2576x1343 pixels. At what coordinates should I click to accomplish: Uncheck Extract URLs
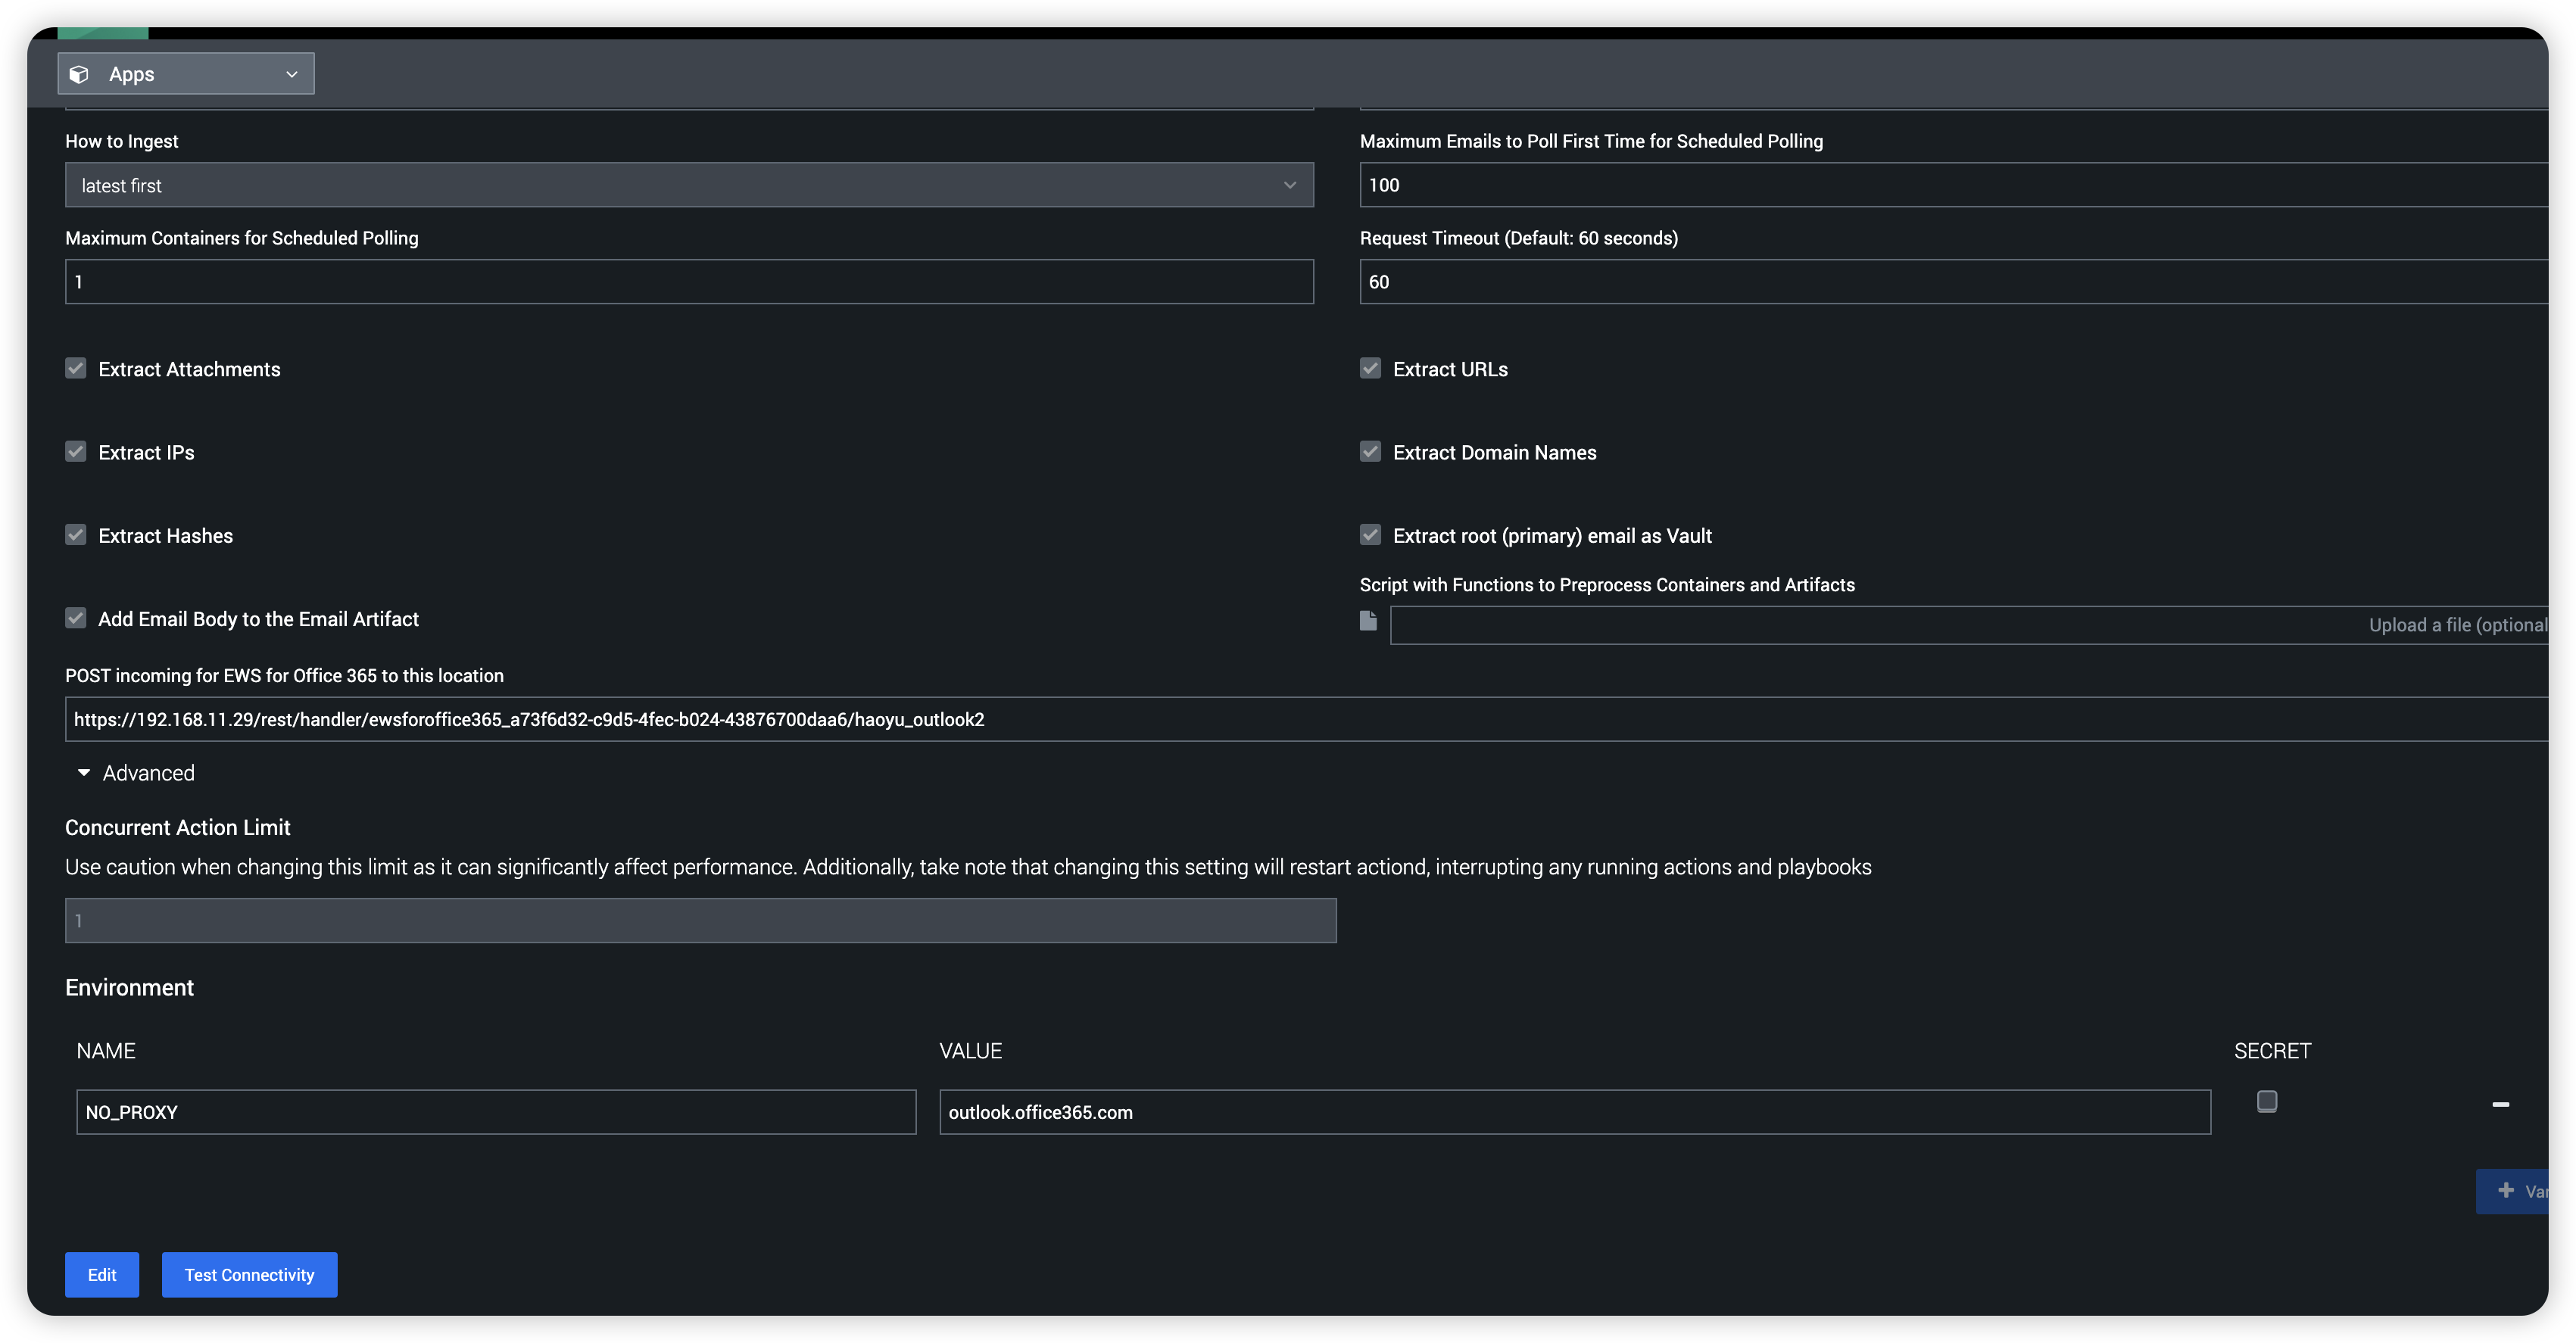(x=1370, y=368)
